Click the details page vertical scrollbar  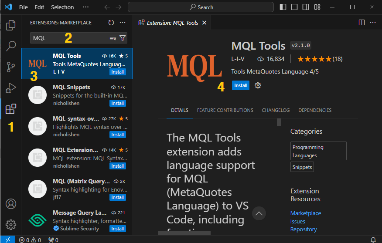[279, 122]
